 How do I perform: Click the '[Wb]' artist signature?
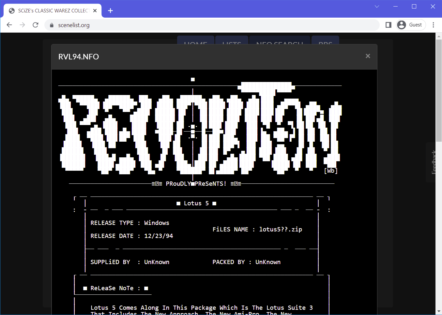tap(331, 171)
